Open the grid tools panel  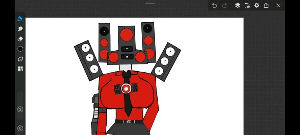(x=20, y=69)
